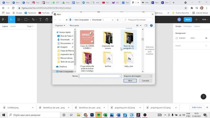Switch to the Design tab
210x118 pixels.
coord(178,26)
